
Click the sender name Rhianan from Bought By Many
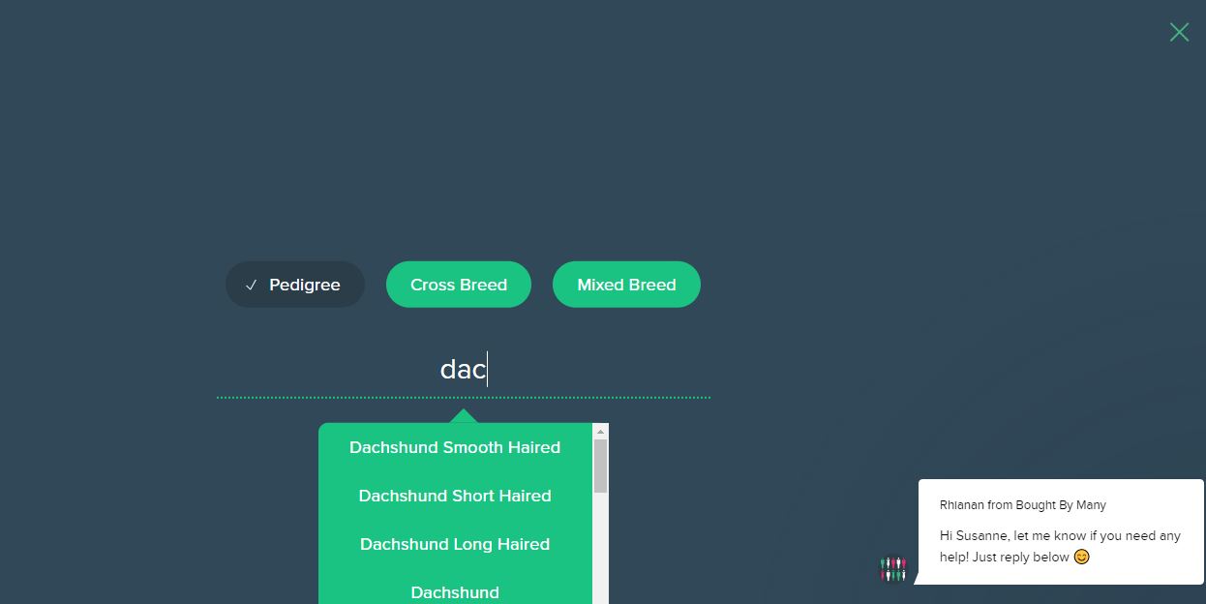click(x=1022, y=505)
